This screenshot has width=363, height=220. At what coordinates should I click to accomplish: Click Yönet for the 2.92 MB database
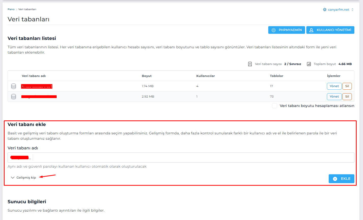[x=334, y=97]
